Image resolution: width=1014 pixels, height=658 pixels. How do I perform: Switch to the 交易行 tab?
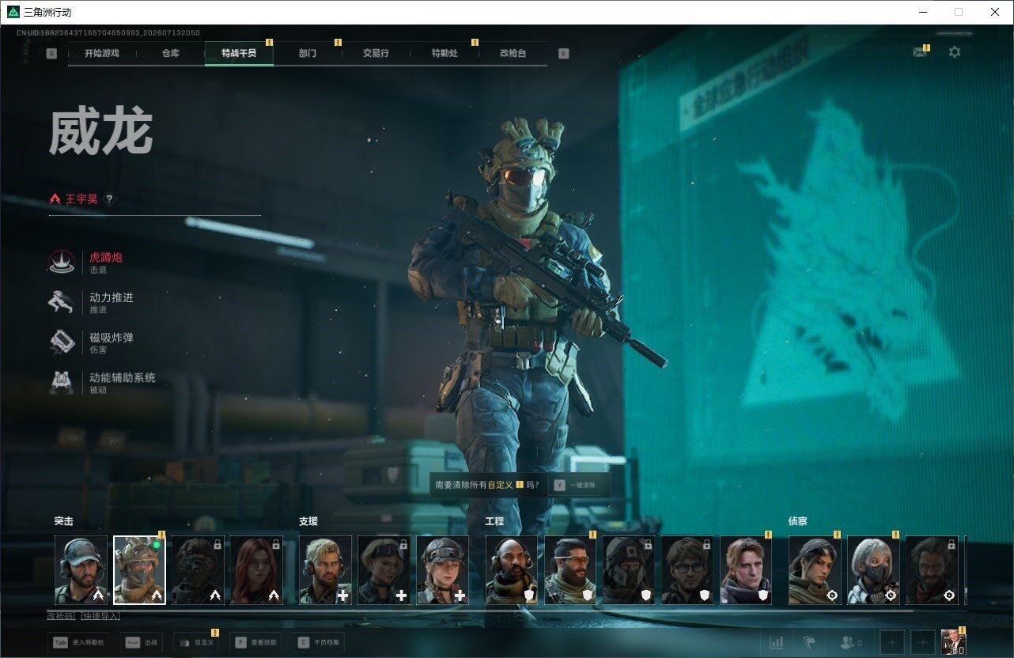click(x=376, y=53)
